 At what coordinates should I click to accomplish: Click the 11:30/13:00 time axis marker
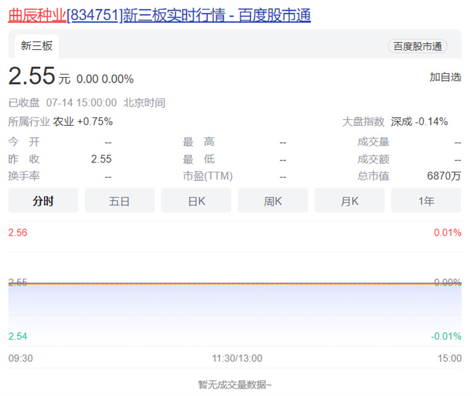click(x=237, y=358)
